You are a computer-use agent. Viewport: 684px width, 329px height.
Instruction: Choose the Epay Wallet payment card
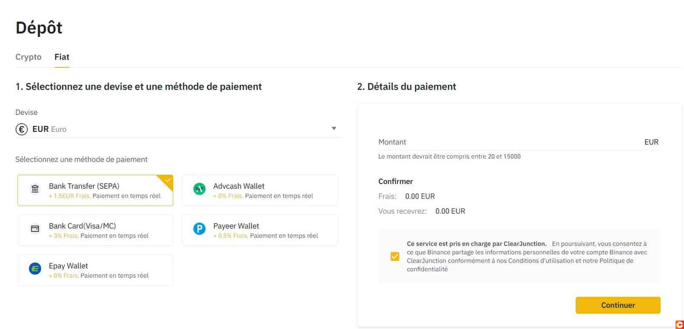point(95,270)
